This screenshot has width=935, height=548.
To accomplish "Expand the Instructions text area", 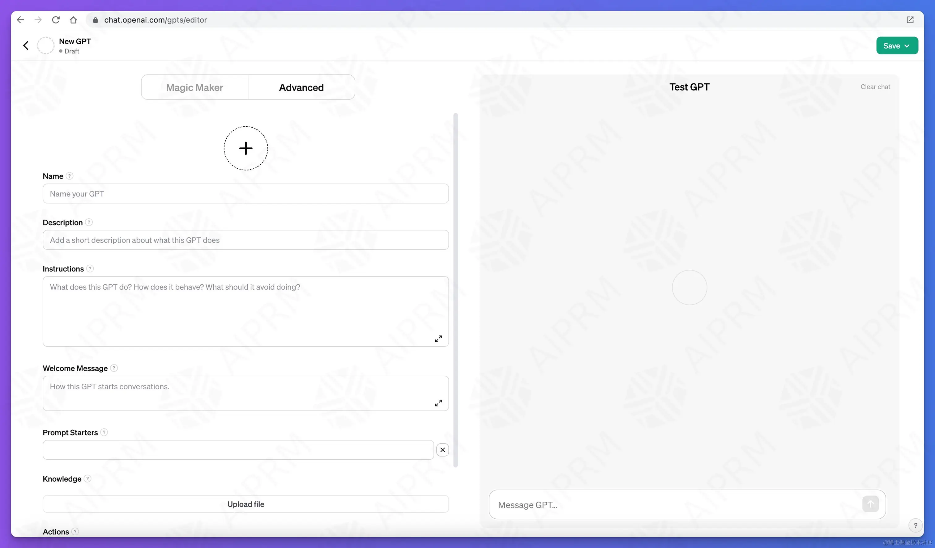I will [438, 339].
